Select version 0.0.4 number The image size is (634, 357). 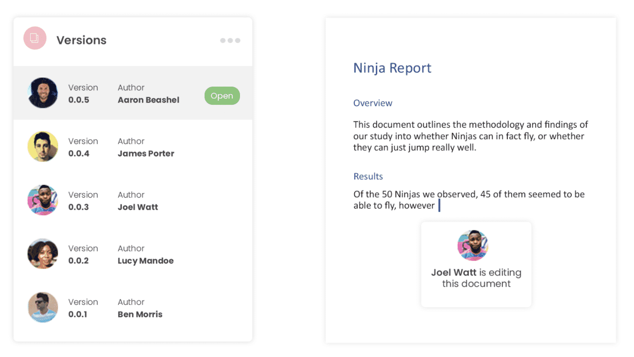coord(79,154)
